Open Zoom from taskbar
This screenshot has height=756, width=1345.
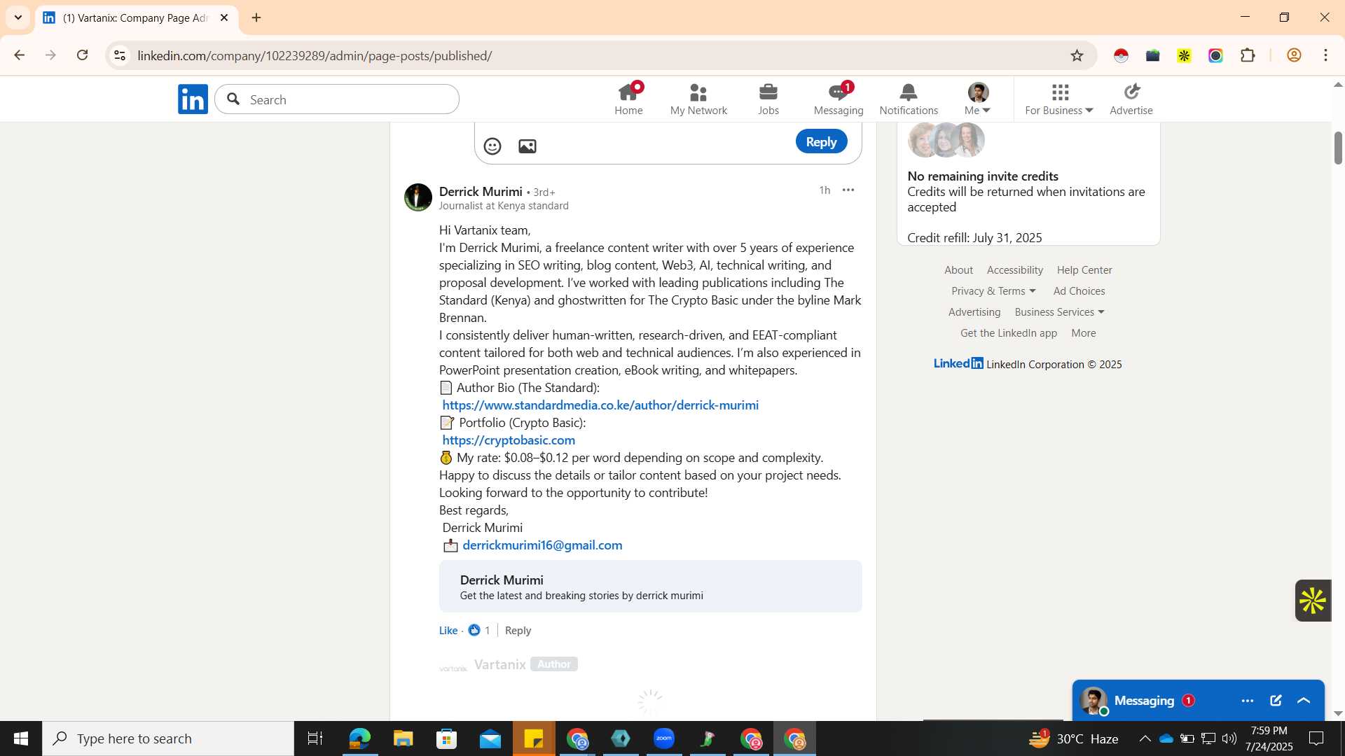pos(664,738)
